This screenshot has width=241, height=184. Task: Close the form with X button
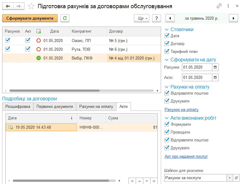tap(237, 6)
